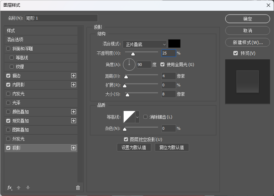Click the 扩展 slider handle
The width and height of the screenshot is (274, 196).
coord(125,86)
